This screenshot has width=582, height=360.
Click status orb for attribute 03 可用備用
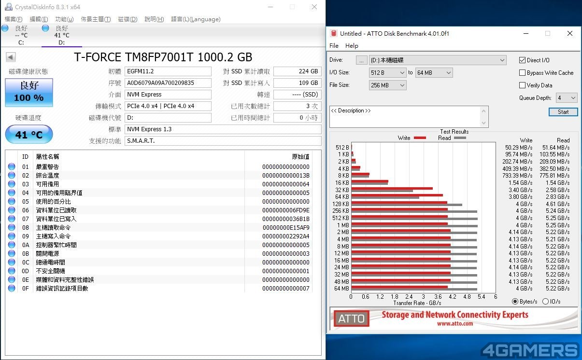click(x=12, y=184)
